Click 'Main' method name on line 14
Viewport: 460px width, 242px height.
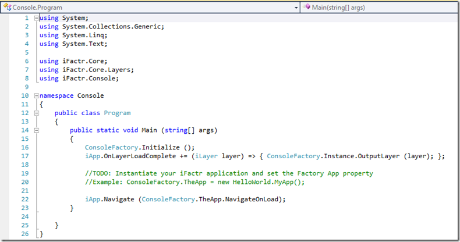(149, 130)
